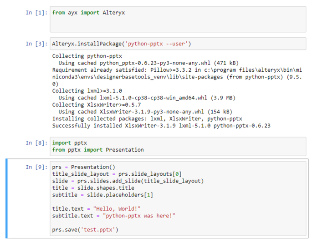Click the blue selection bar of cell 9
Image resolution: width=312 pixels, height=242 pixels.
6,198
